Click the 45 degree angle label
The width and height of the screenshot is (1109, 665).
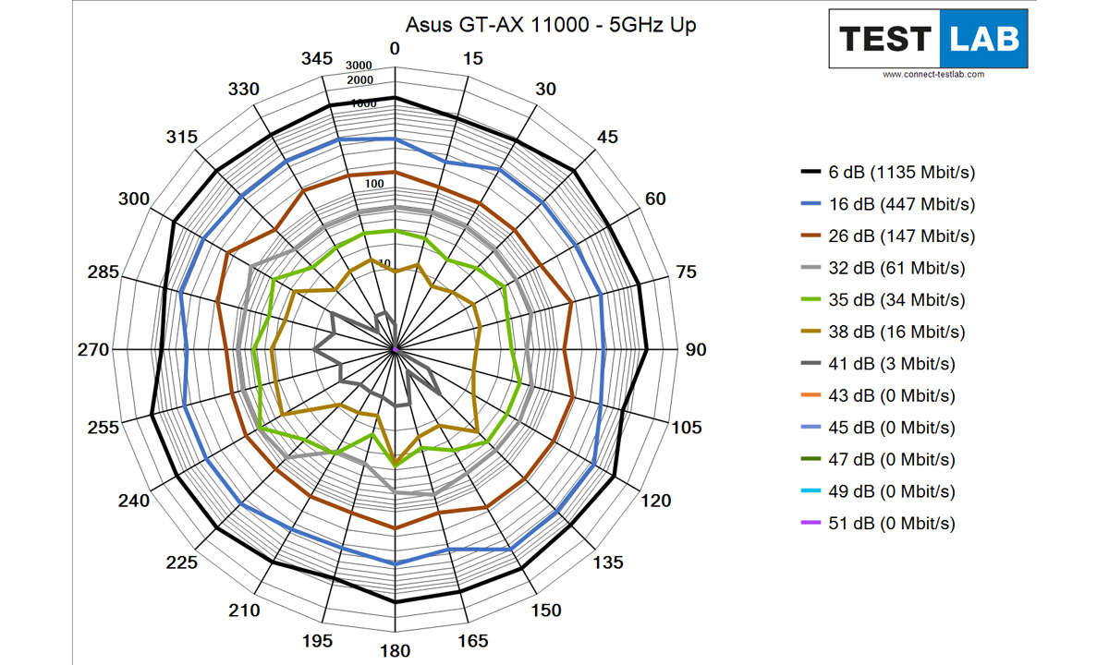(x=607, y=138)
